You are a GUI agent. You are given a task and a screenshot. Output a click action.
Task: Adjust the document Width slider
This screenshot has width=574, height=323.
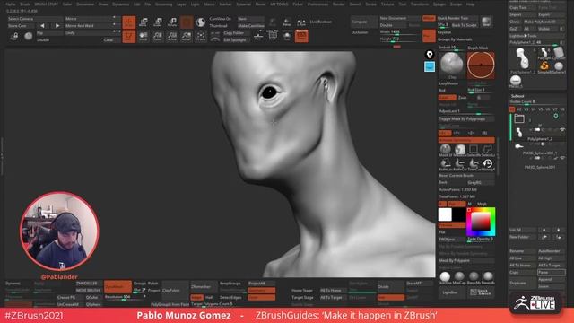click(399, 33)
